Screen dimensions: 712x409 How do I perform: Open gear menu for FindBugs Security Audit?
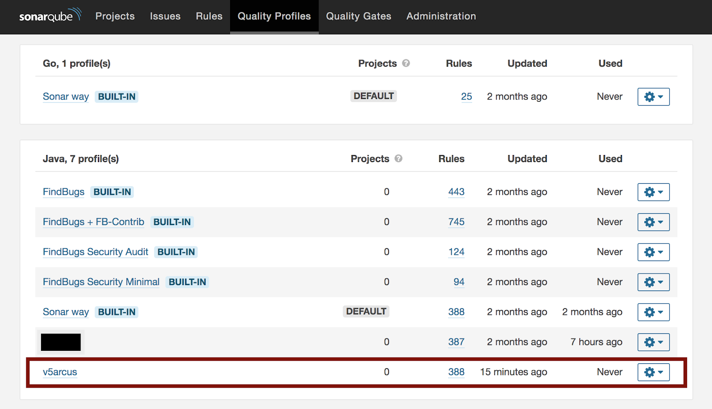653,252
